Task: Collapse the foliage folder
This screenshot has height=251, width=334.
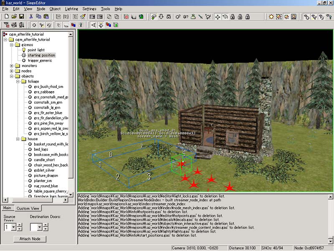Action: pos(18,82)
